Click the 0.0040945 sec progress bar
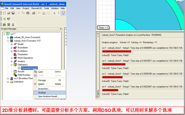 point(143,51)
